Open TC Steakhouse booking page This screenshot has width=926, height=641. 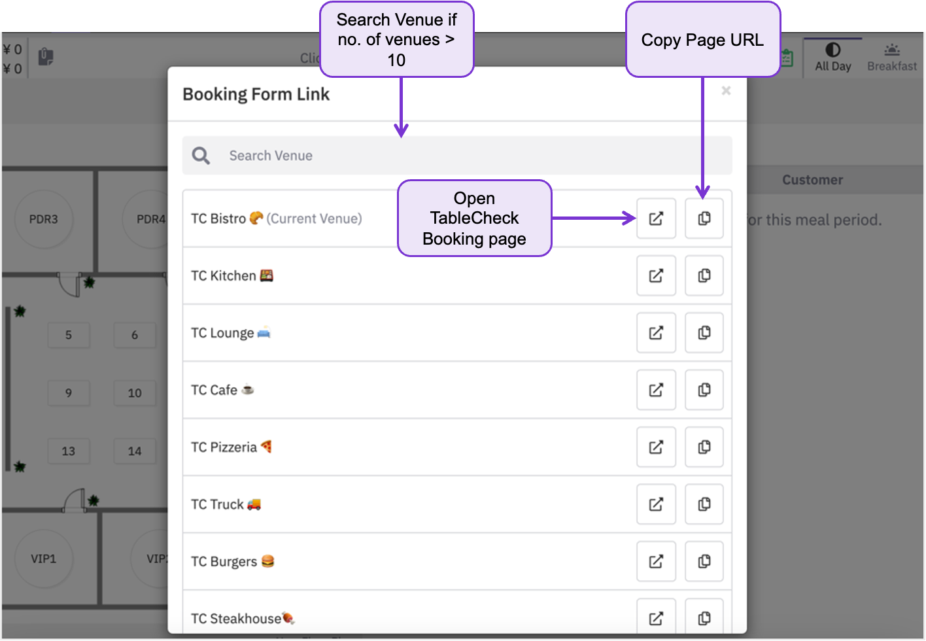point(656,617)
